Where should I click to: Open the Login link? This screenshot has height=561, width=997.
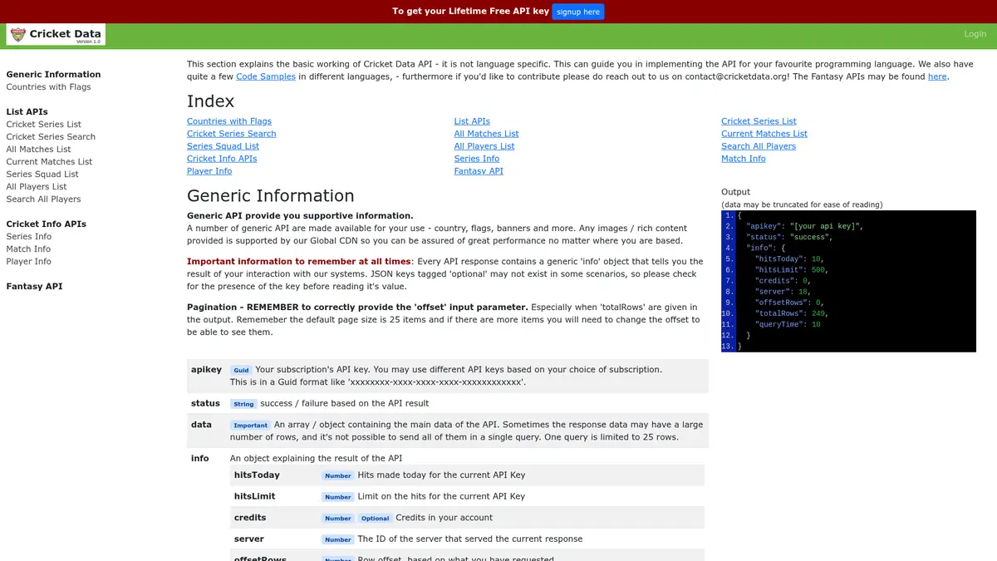pos(975,34)
